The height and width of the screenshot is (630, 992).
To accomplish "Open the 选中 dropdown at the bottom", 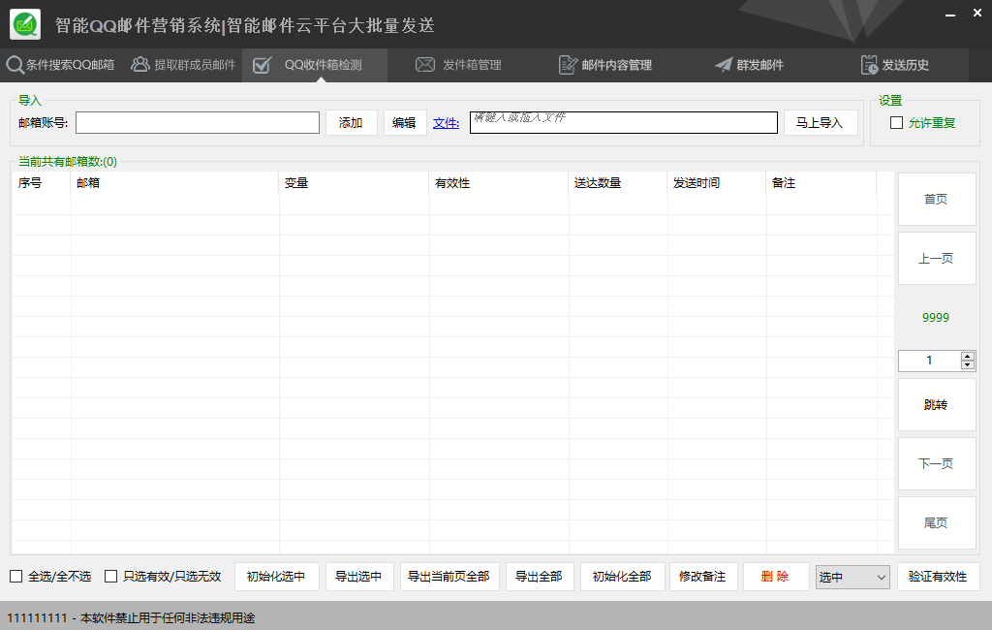I will coord(852,577).
